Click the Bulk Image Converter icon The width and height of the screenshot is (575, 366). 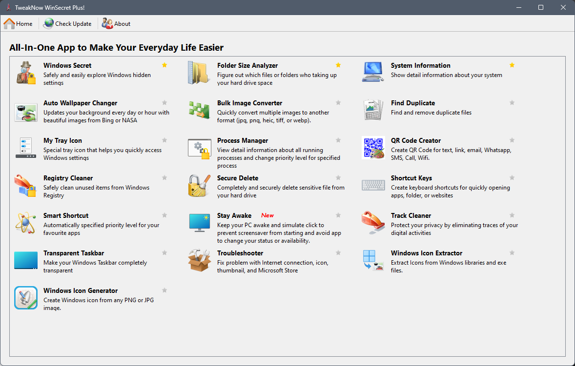199,111
